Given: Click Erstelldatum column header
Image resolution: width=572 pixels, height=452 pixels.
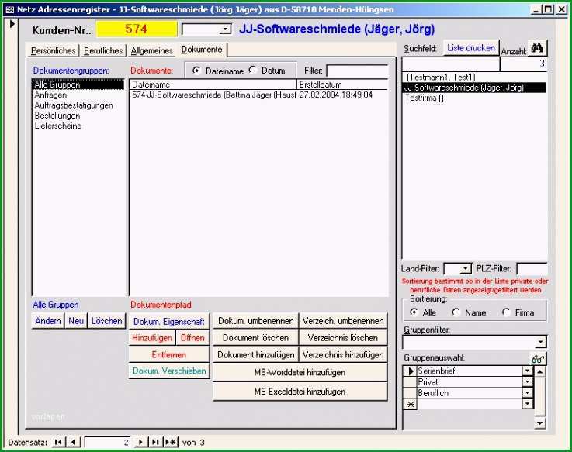Looking at the screenshot, I should (342, 85).
